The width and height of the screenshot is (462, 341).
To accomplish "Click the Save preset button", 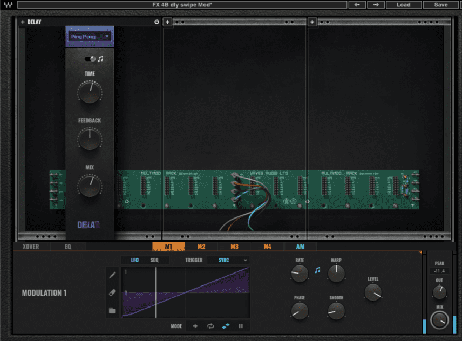I will [x=441, y=5].
